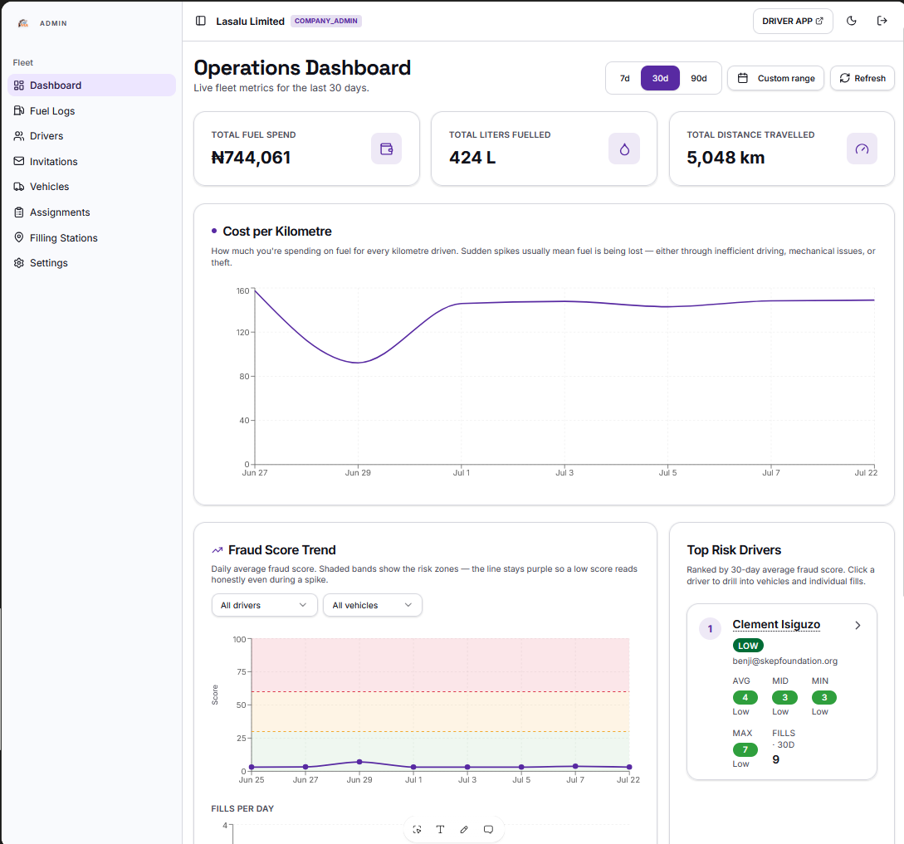This screenshot has height=844, width=904.
Task: Expand the All drivers dropdown
Action: pyautogui.click(x=265, y=605)
